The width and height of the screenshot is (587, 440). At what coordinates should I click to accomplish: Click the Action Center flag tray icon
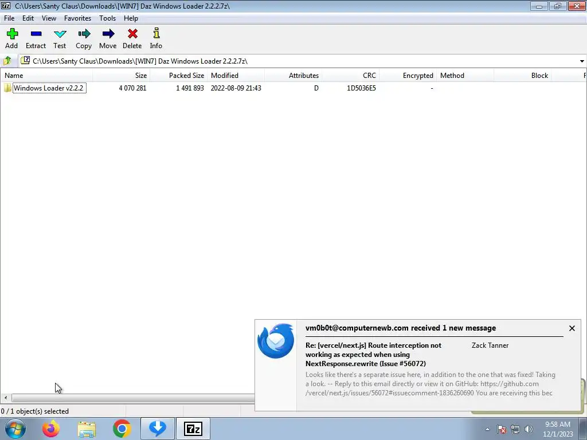502,429
